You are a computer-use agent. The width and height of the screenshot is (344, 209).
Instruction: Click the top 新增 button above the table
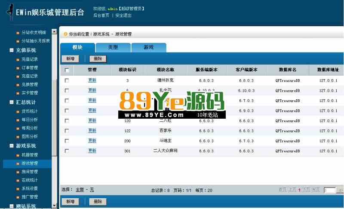click(x=70, y=59)
